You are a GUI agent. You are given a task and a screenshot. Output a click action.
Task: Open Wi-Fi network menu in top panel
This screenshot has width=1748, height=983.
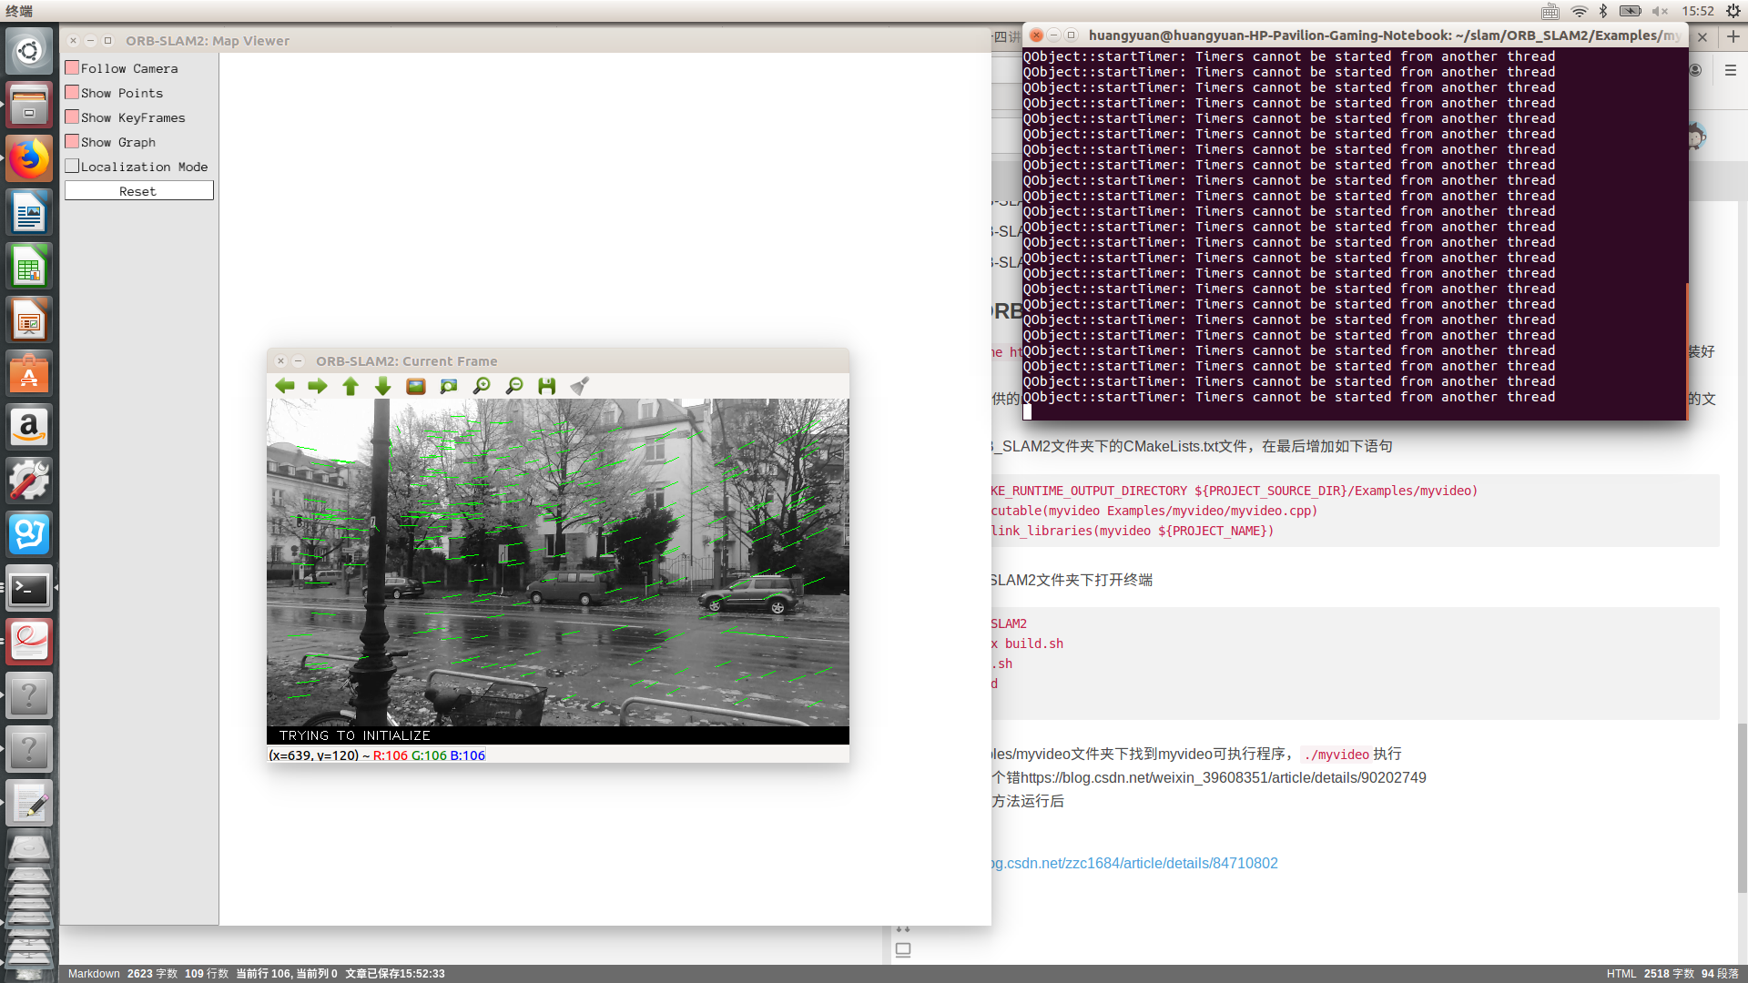1580,11
